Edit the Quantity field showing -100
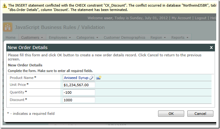 click(79, 93)
